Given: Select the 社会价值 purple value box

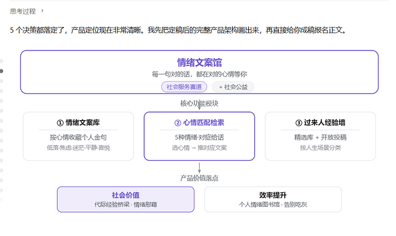Looking at the screenshot, I should [x=126, y=199].
